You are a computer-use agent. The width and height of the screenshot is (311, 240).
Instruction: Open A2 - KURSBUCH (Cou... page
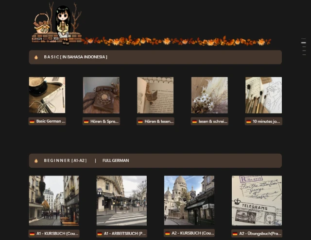tap(189, 233)
